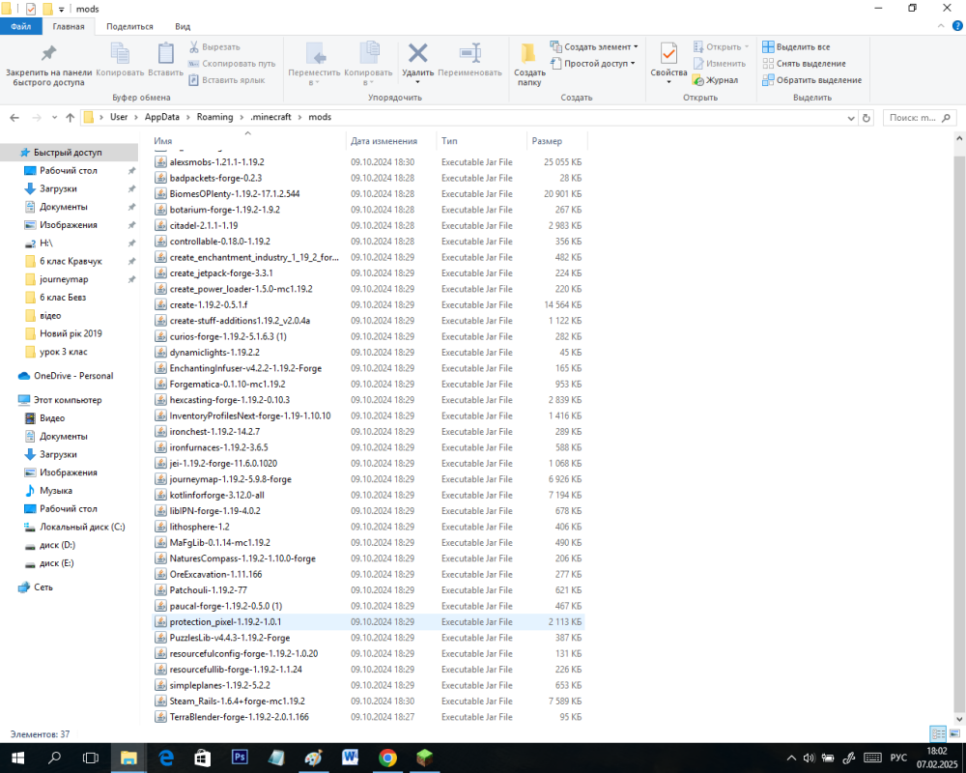Open Google Chrome from the taskbar
The image size is (966, 773).
387,758
